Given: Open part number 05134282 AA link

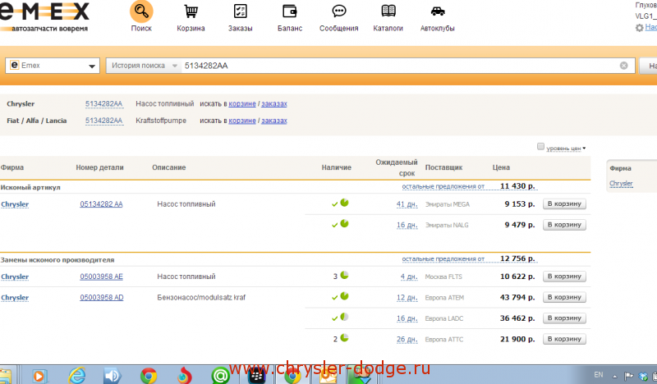Looking at the screenshot, I should [101, 204].
